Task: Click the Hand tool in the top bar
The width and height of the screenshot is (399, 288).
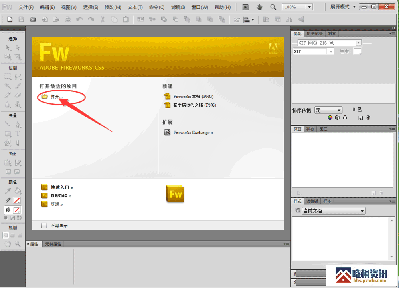Action: 259,7
